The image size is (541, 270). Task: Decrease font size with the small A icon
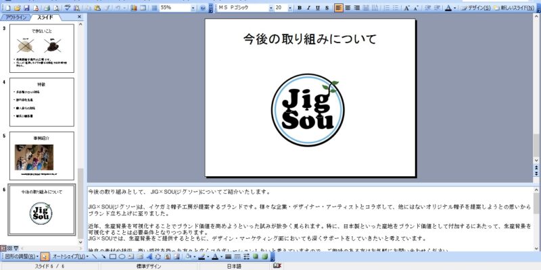tap(416, 8)
